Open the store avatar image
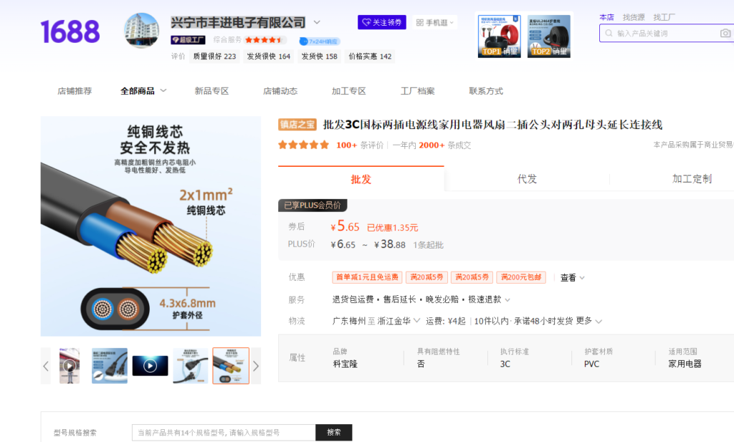The height and width of the screenshot is (442, 734). 142,31
